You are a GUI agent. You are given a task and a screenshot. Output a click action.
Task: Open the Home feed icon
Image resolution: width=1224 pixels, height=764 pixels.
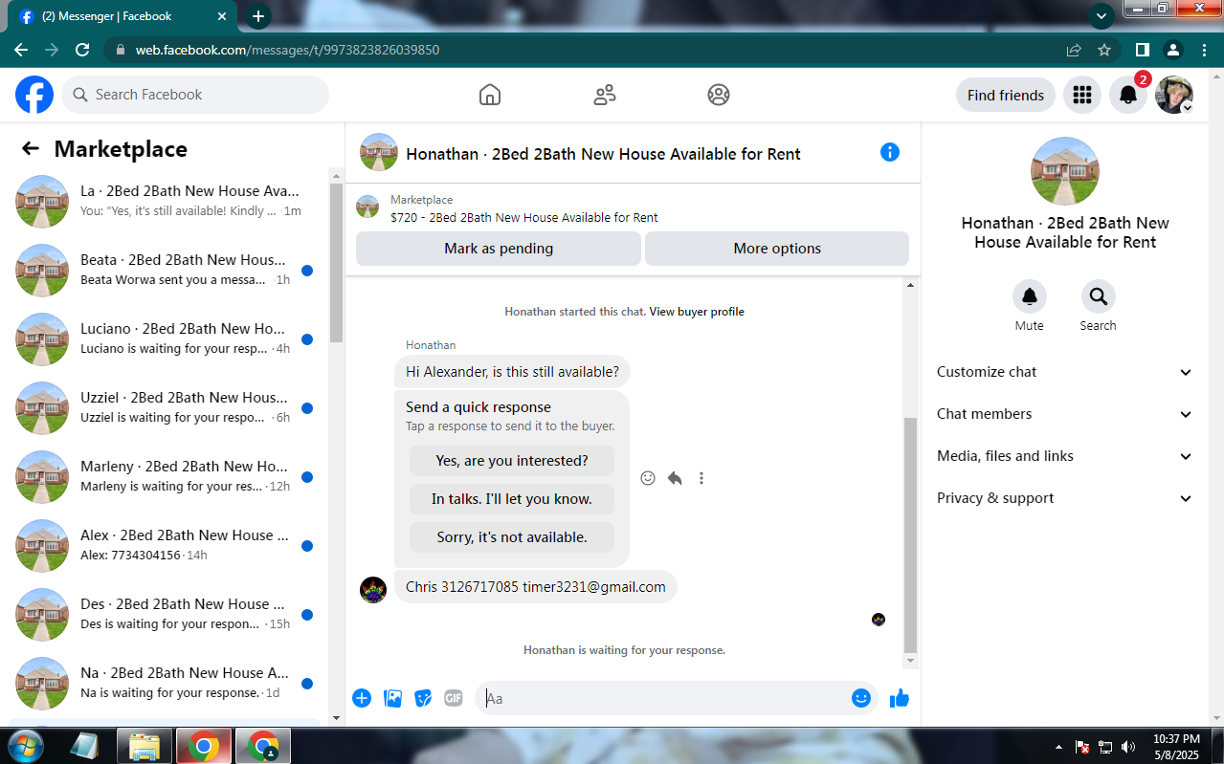(x=490, y=95)
